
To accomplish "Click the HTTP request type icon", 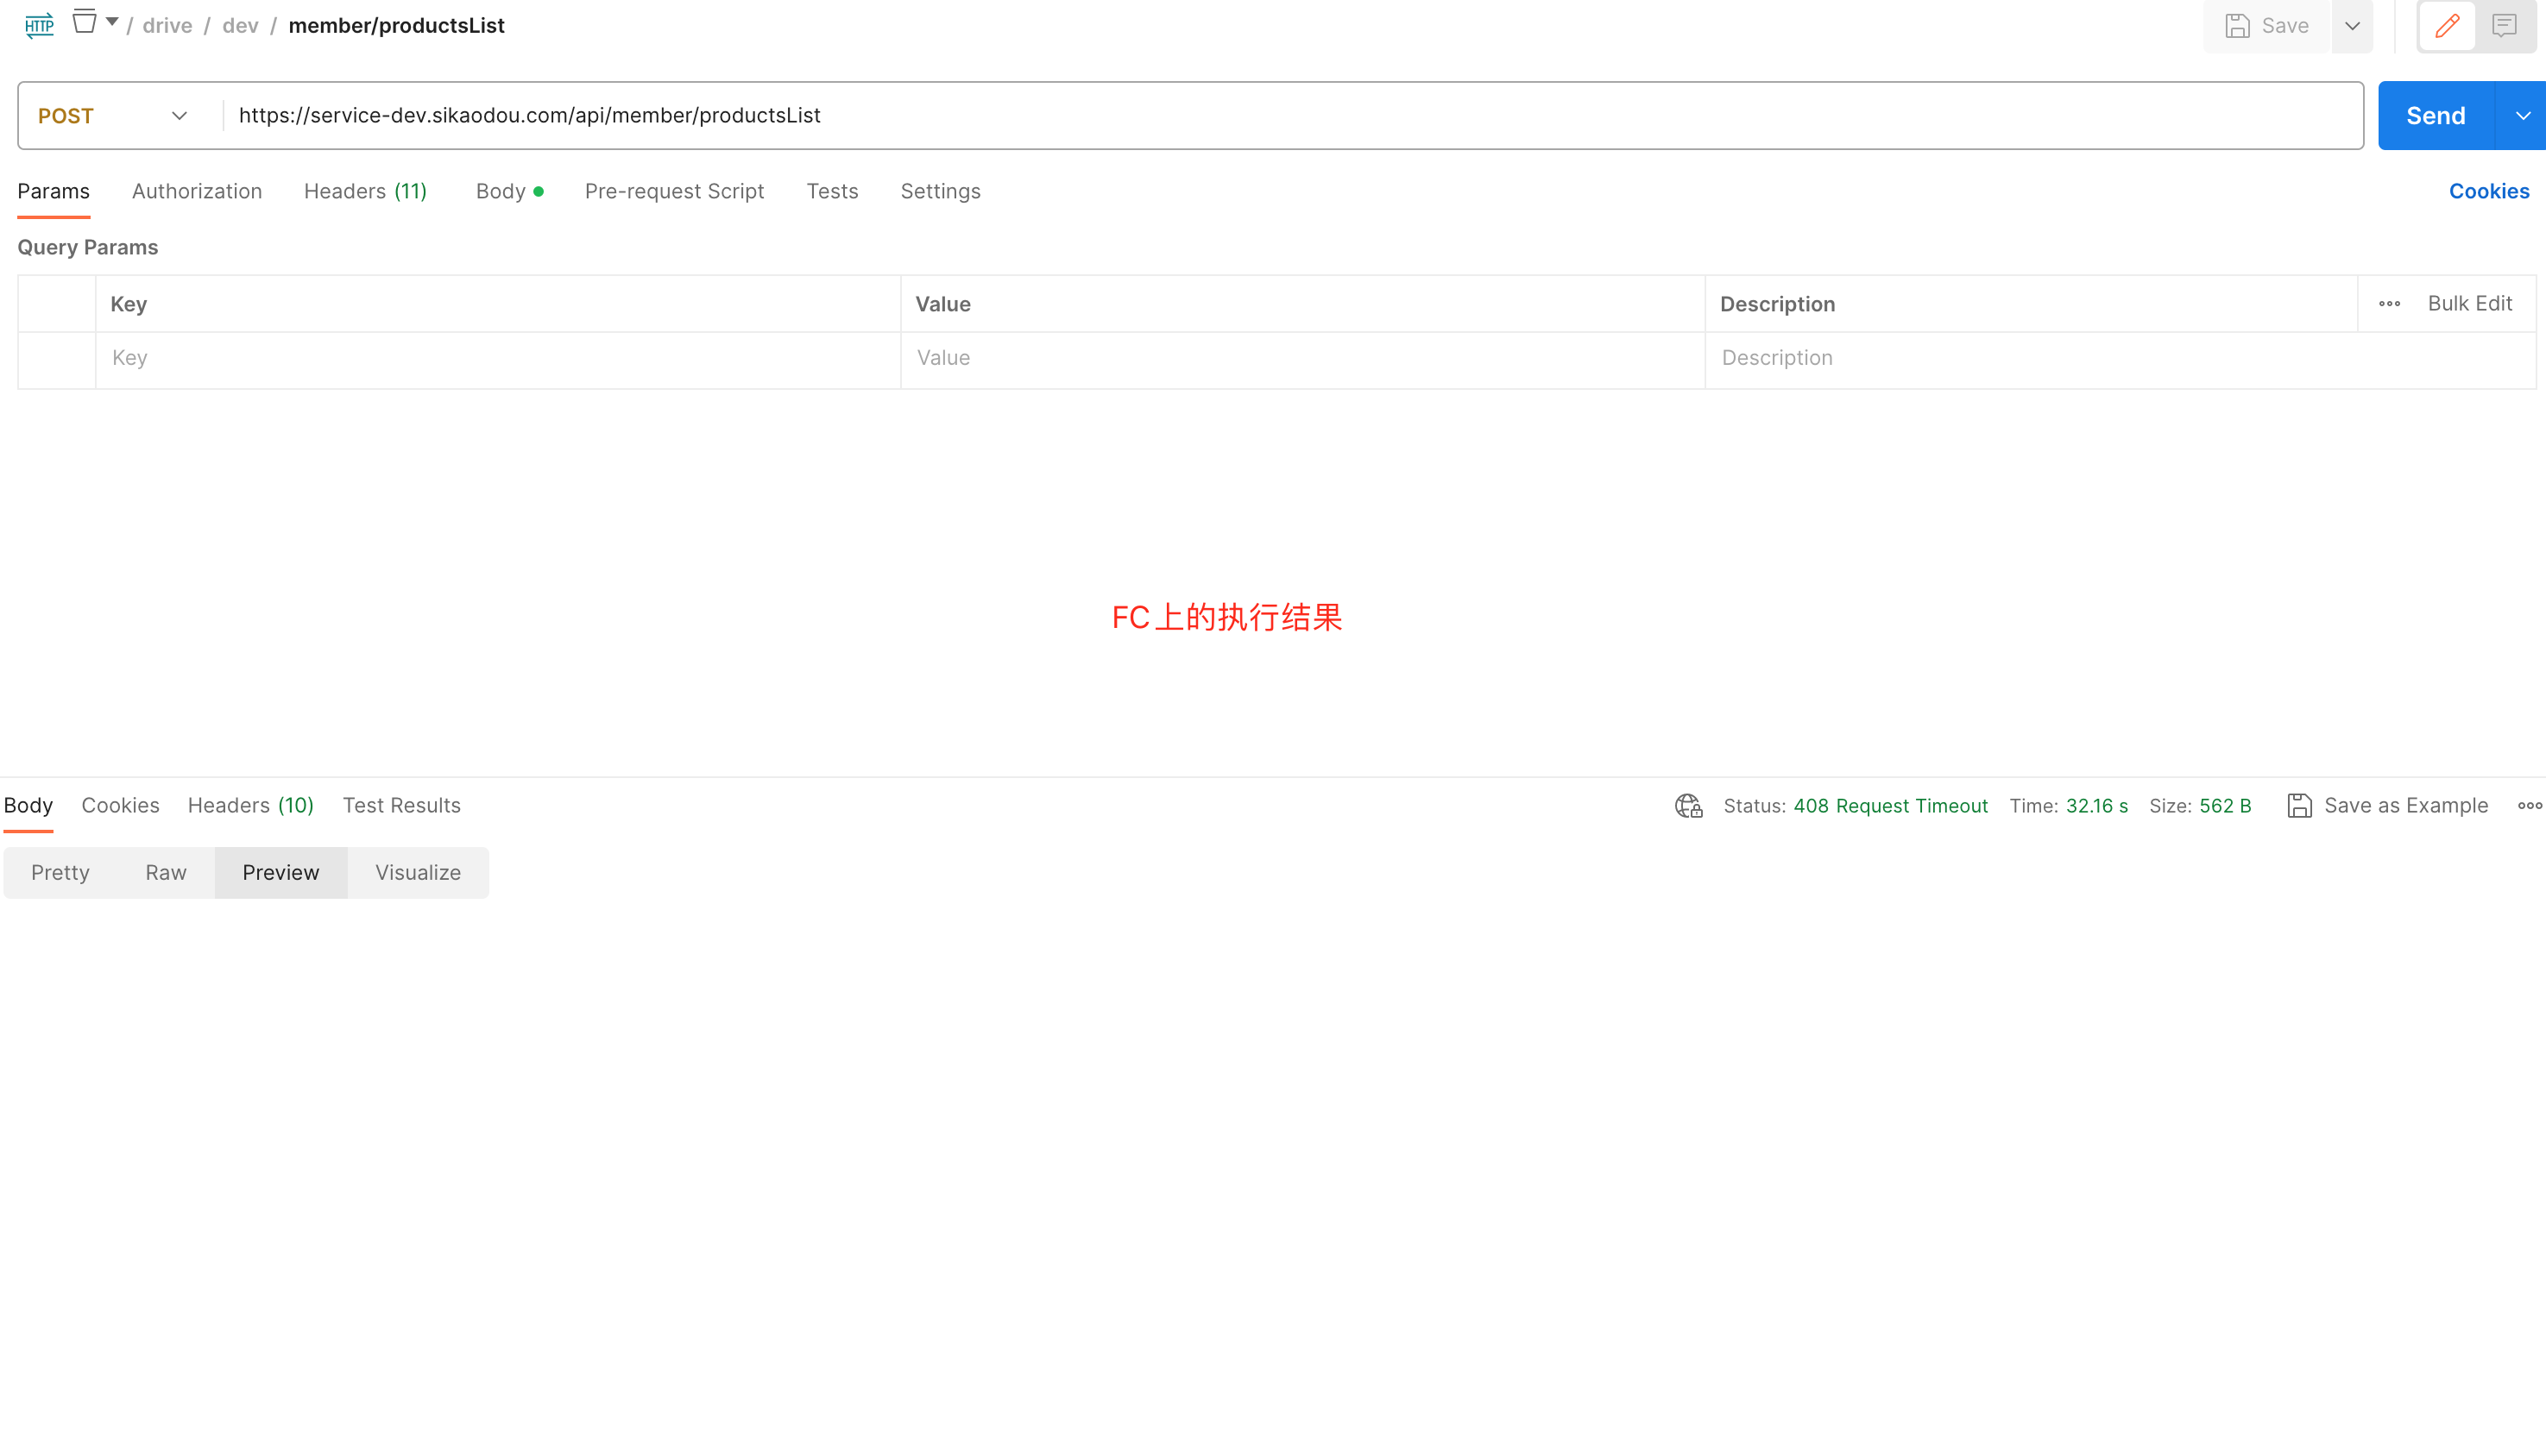I will (x=39, y=25).
